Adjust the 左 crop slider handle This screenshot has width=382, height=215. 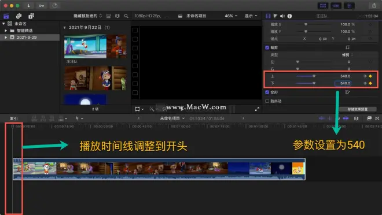click(297, 62)
